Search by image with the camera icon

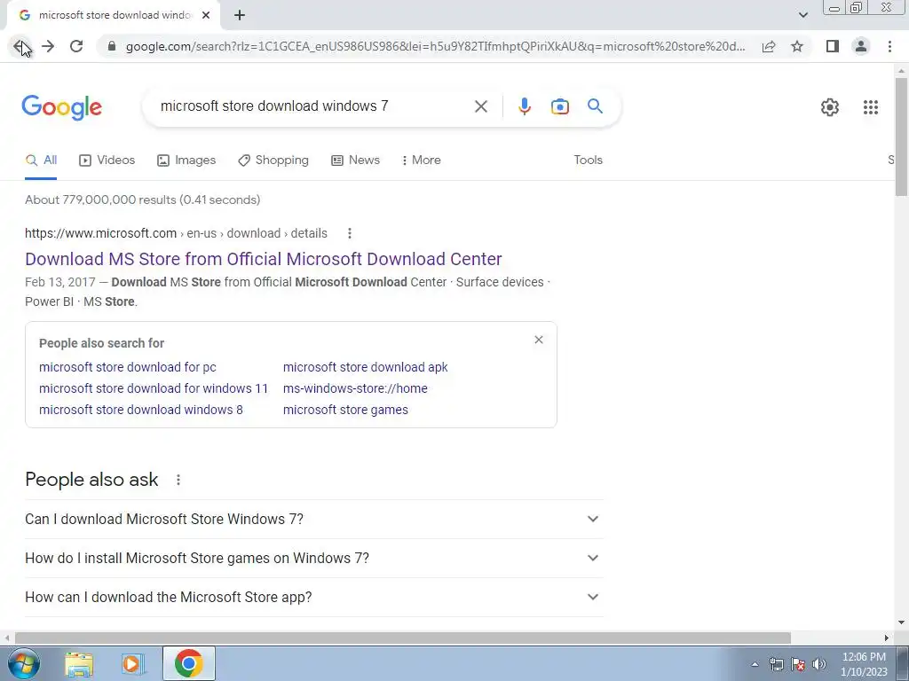(x=559, y=106)
